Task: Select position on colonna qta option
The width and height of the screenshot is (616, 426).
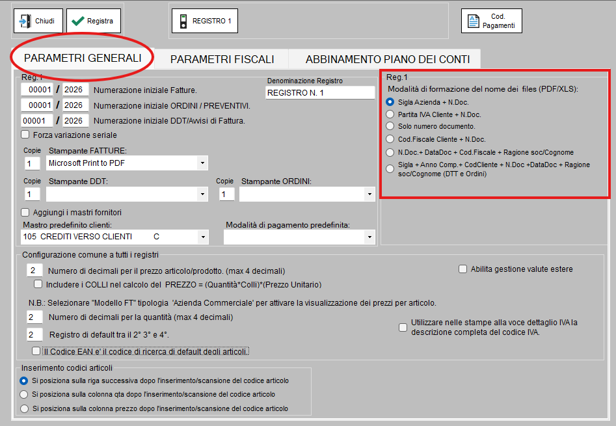Action: pyautogui.click(x=25, y=395)
